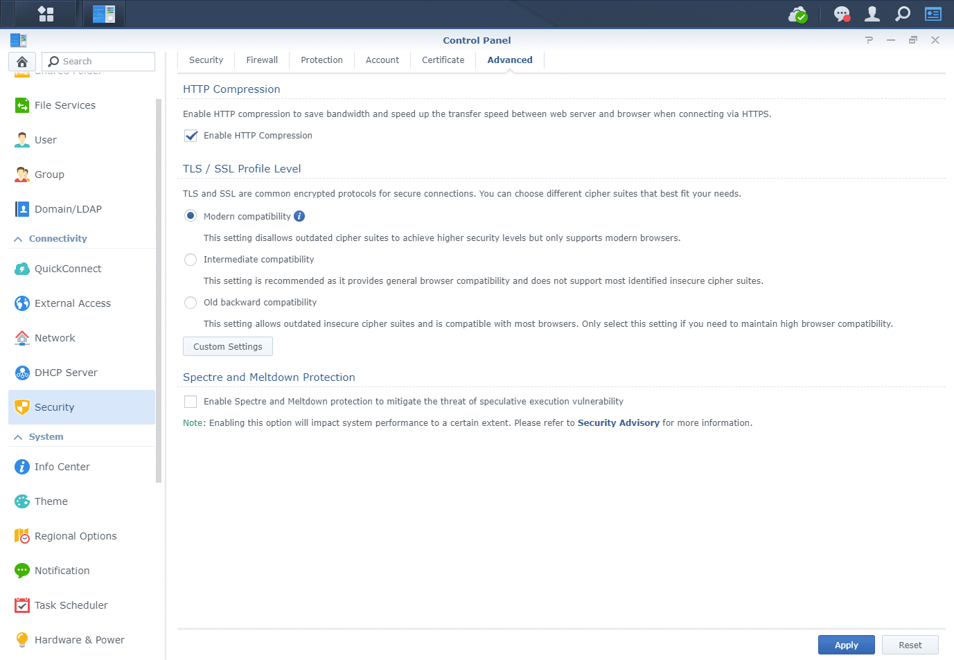Image resolution: width=954 pixels, height=660 pixels.
Task: Switch to the Advanced tab
Action: (510, 60)
